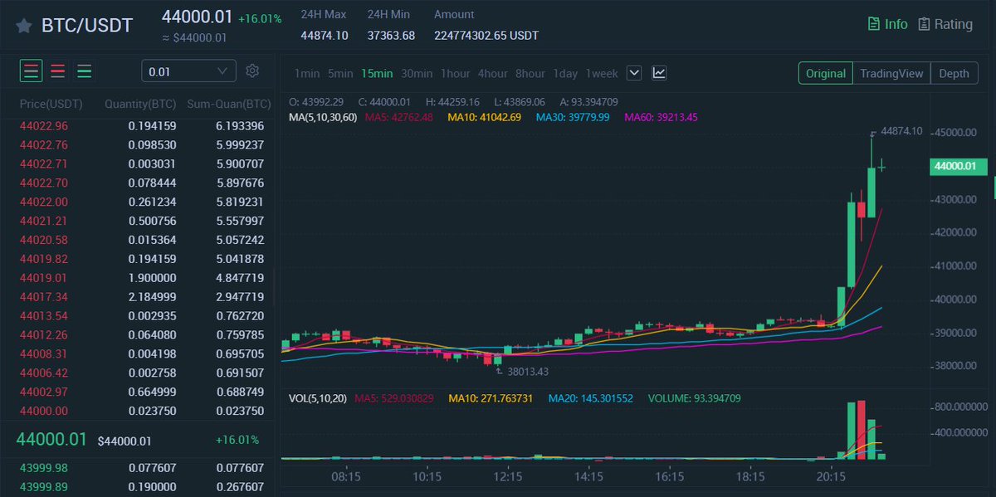Click the 24H Min value 37363.68
Image resolution: width=996 pixels, height=497 pixels.
[391, 35]
